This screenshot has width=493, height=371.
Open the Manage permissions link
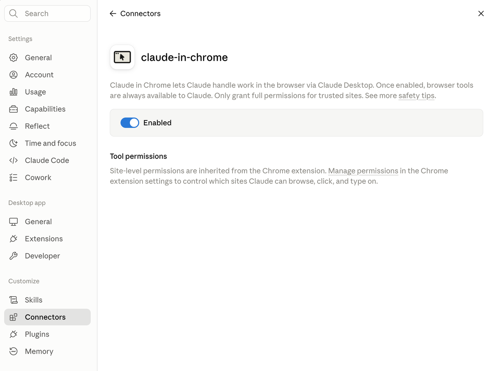click(363, 171)
